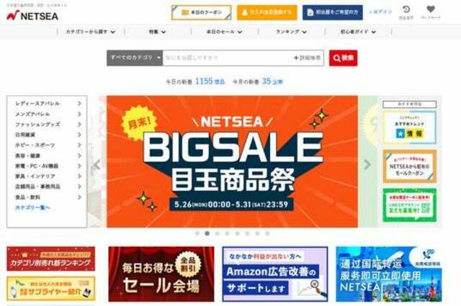Expand the レディースアパレル category chevron

79,104
